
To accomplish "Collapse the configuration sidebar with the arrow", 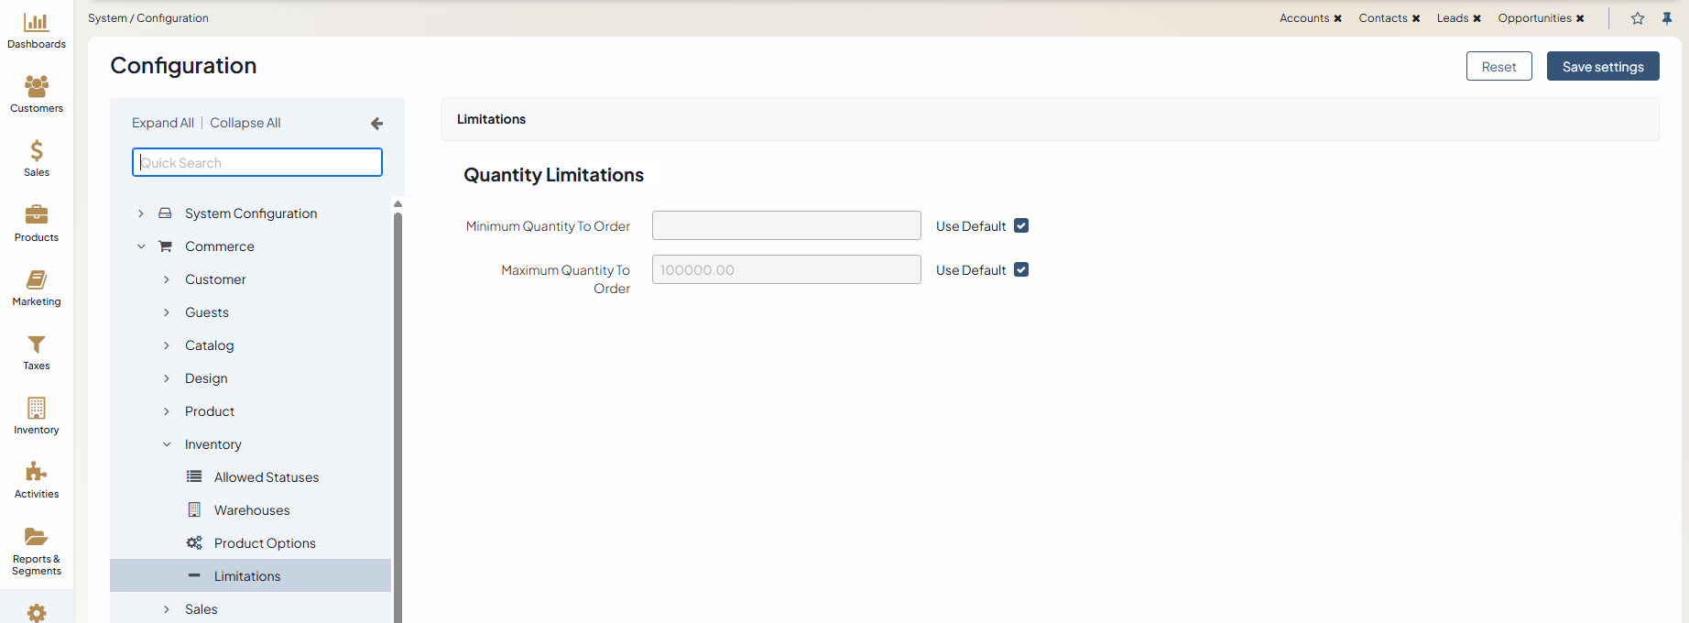I will click(376, 124).
